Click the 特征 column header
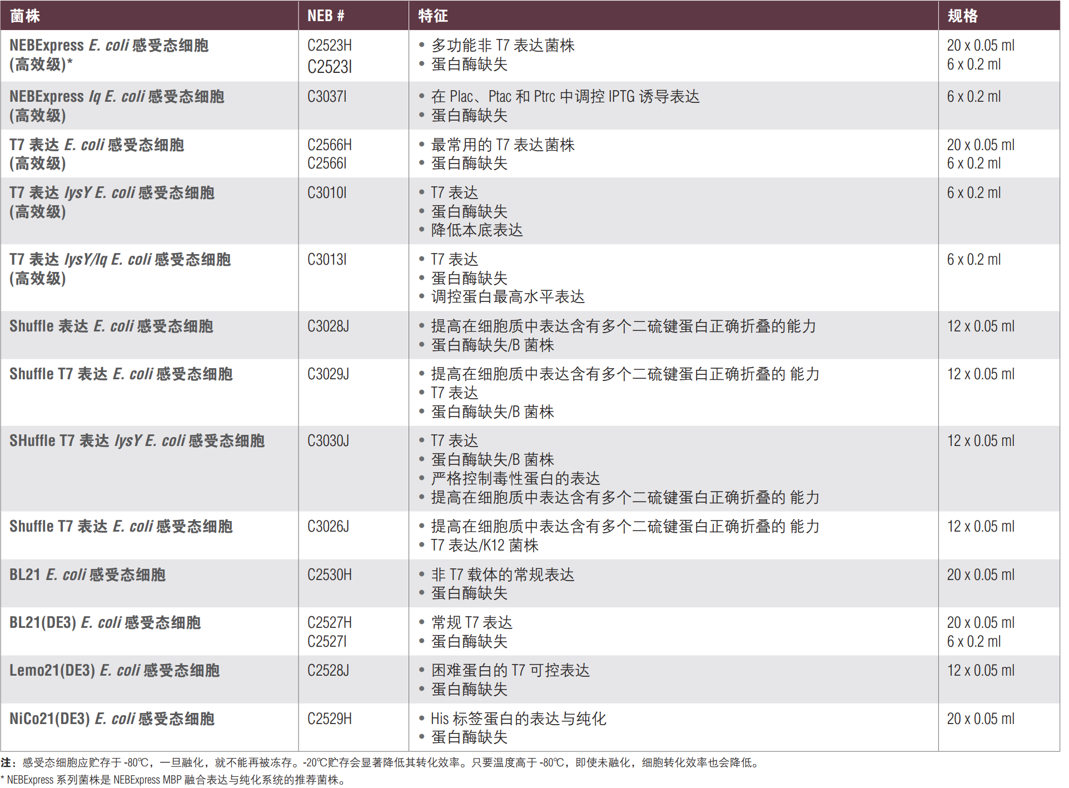This screenshot has width=1069, height=788. [432, 16]
